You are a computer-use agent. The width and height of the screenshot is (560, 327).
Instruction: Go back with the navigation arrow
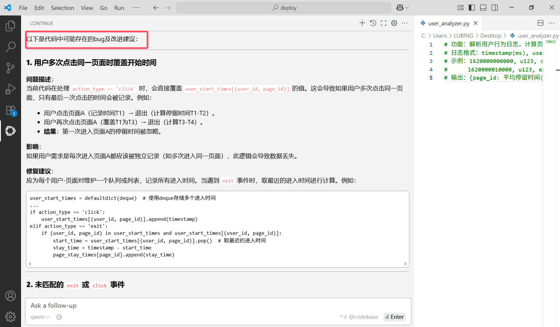[x=156, y=8]
